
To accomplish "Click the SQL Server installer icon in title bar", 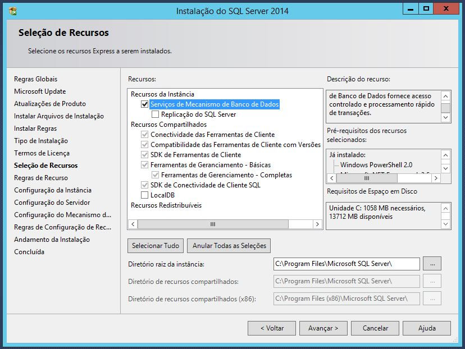I will [13, 11].
